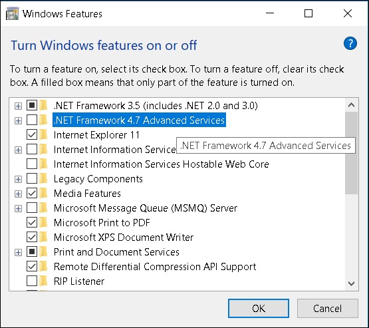Screen dimensions: 369x328
Task: Expand the .NET Framework 3.5 tree node
Action: (x=18, y=106)
